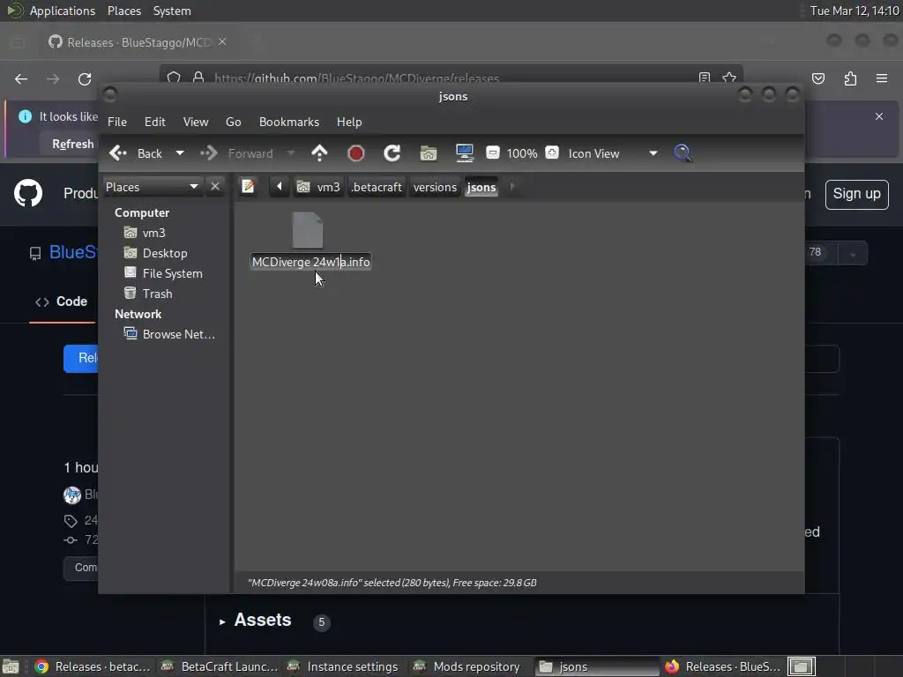Open the Edit menu
The image size is (903, 677).
coord(155,122)
